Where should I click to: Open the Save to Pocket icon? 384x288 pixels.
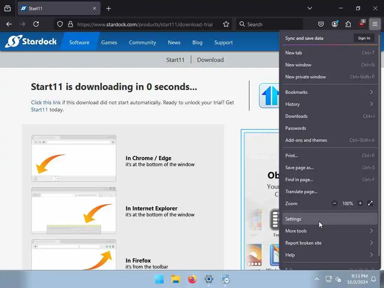pos(321,24)
